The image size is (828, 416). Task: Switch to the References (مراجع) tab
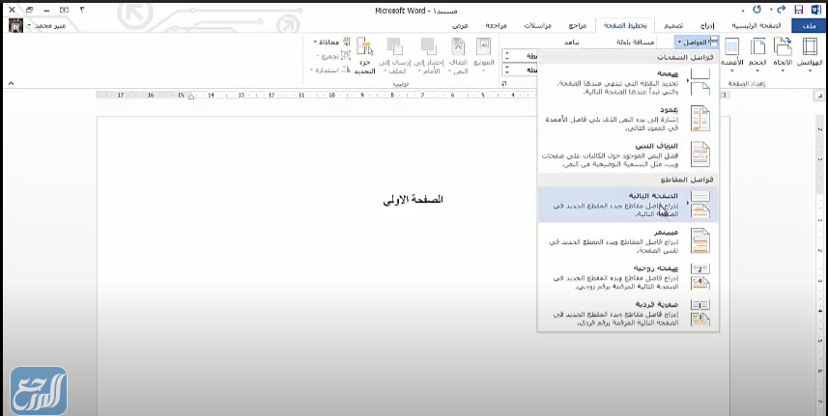click(x=578, y=25)
